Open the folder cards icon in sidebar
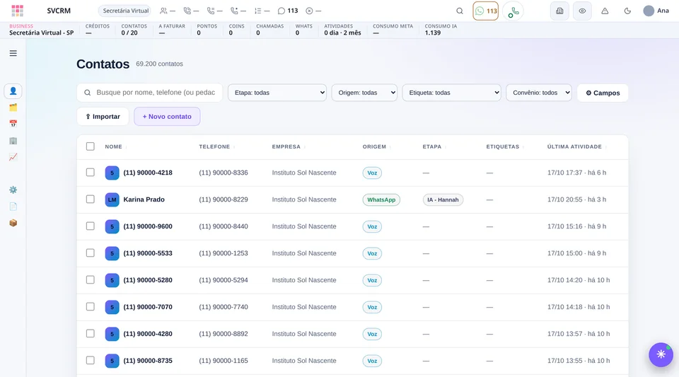This screenshot has height=377, width=679. (13, 108)
